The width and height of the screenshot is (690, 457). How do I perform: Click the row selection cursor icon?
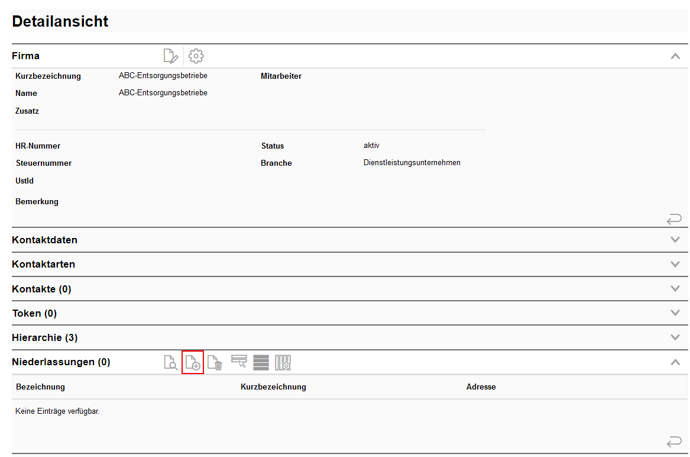click(239, 362)
